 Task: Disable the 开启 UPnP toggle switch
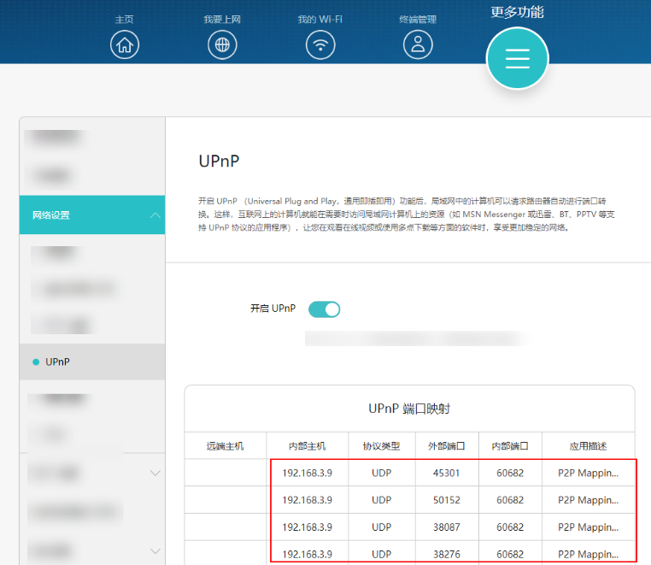click(325, 309)
